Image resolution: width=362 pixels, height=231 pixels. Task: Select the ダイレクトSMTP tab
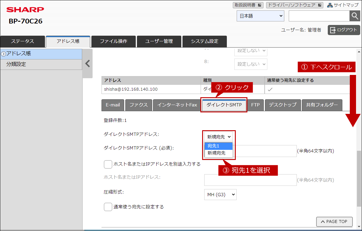(224, 105)
